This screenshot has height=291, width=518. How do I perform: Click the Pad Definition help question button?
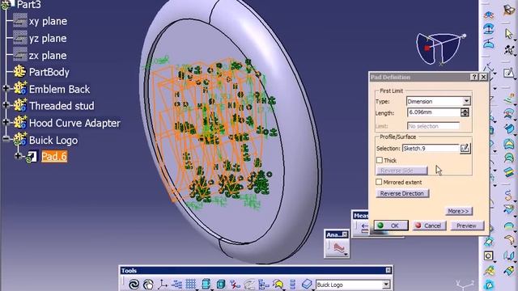click(474, 77)
